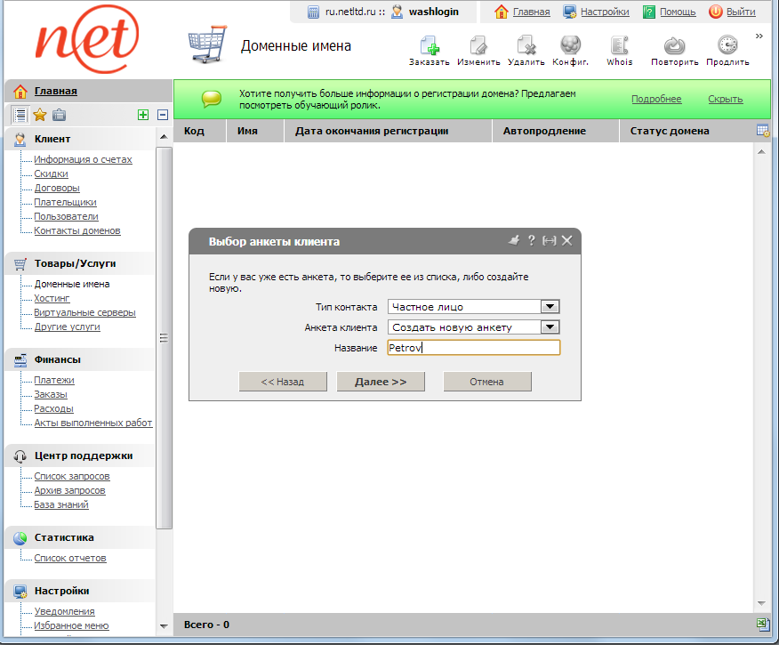Run the Whois toolbar icon
This screenshot has width=779, height=645.
[619, 46]
